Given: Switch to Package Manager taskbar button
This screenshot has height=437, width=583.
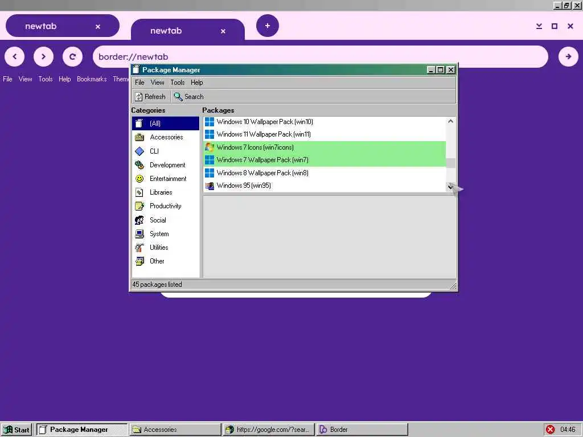Looking at the screenshot, I should (x=82, y=430).
